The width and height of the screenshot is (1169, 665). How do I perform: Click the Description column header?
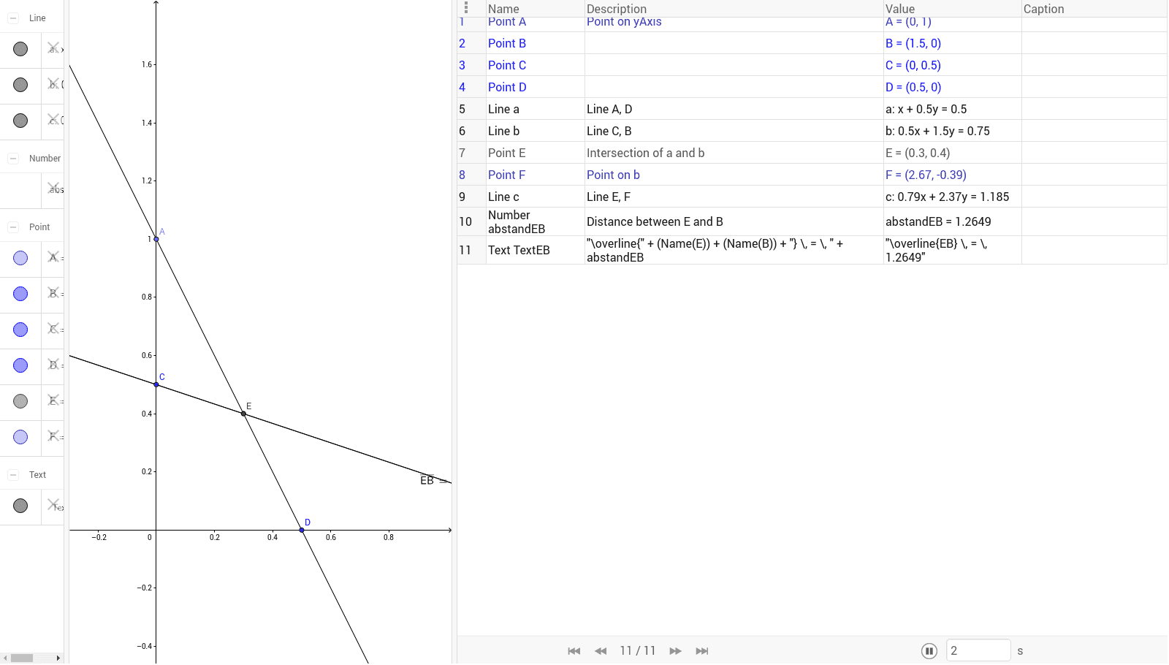pos(617,9)
